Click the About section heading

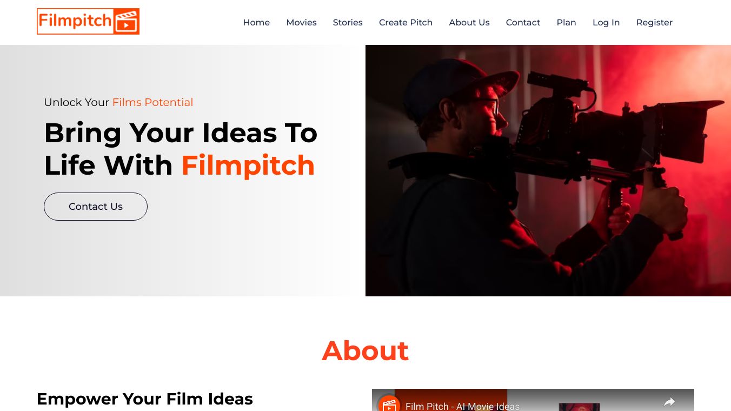(x=365, y=350)
